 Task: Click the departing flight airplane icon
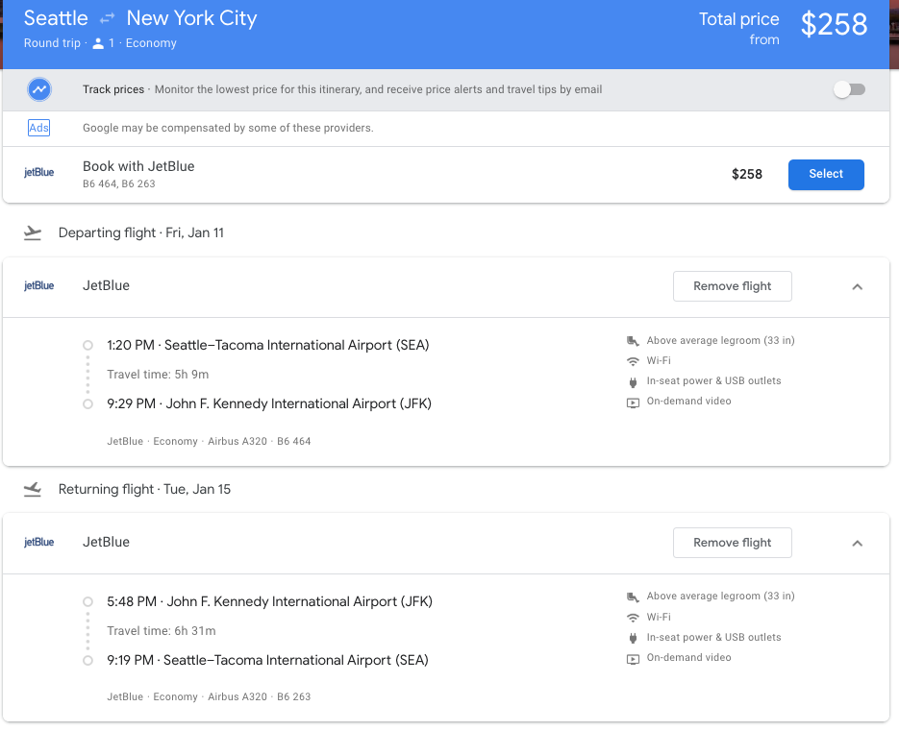tap(33, 232)
